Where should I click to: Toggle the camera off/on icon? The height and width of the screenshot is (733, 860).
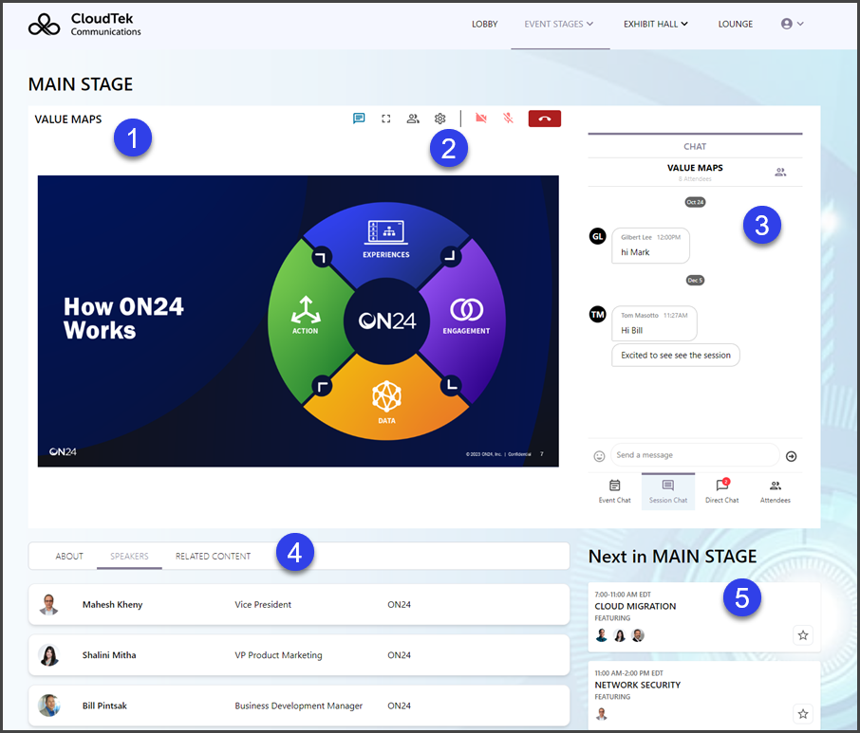(481, 119)
